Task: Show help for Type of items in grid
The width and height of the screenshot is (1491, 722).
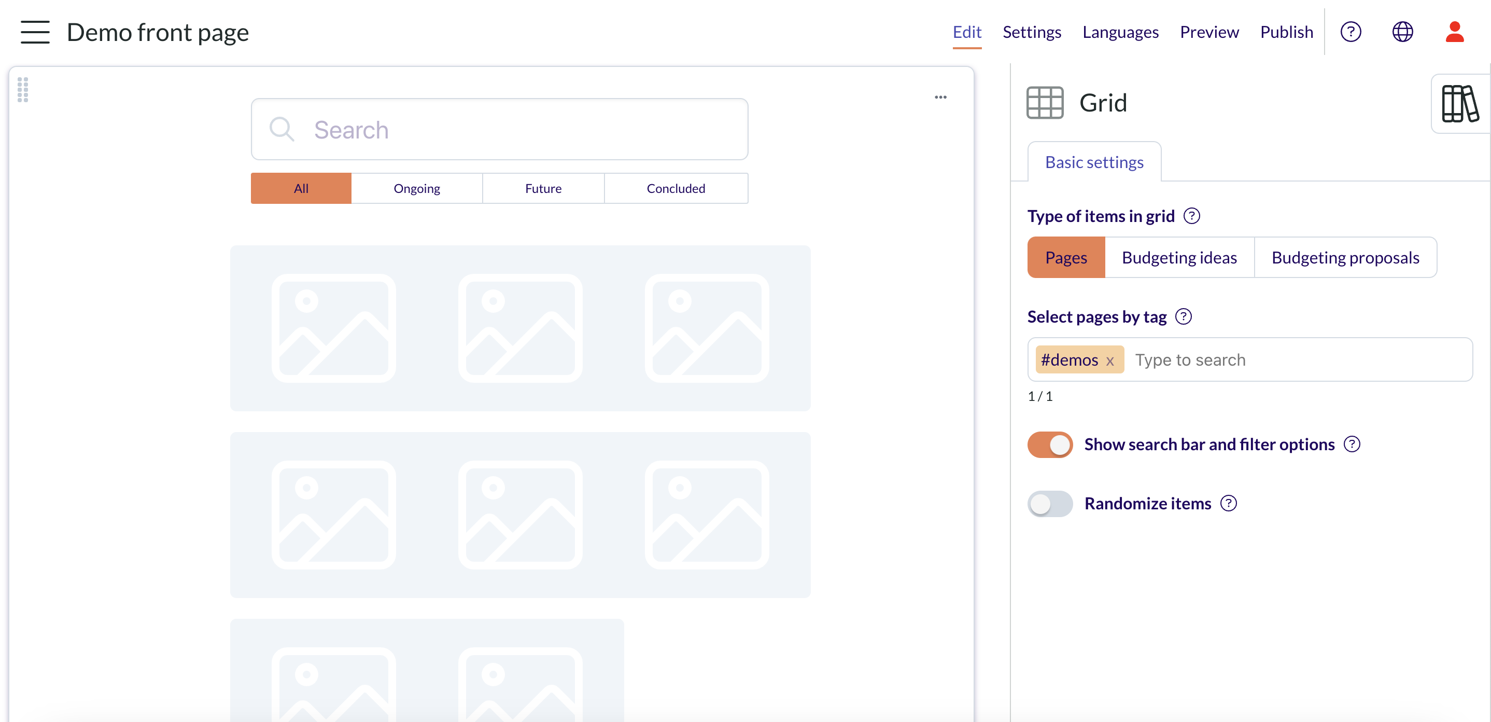Action: pyautogui.click(x=1192, y=216)
